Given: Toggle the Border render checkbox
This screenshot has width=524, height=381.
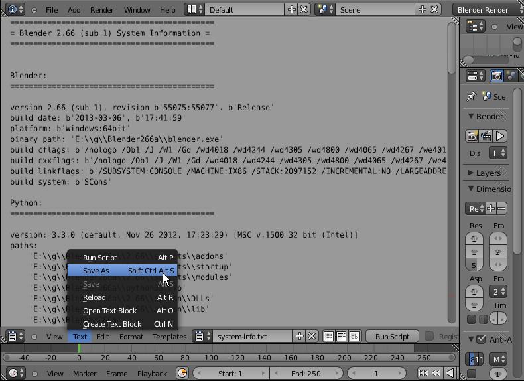Looking at the screenshot, I should point(472,319).
